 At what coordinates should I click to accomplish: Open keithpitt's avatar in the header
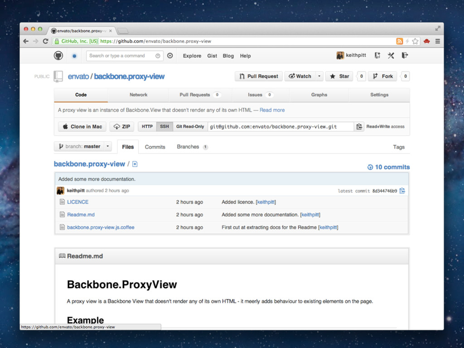click(x=340, y=55)
